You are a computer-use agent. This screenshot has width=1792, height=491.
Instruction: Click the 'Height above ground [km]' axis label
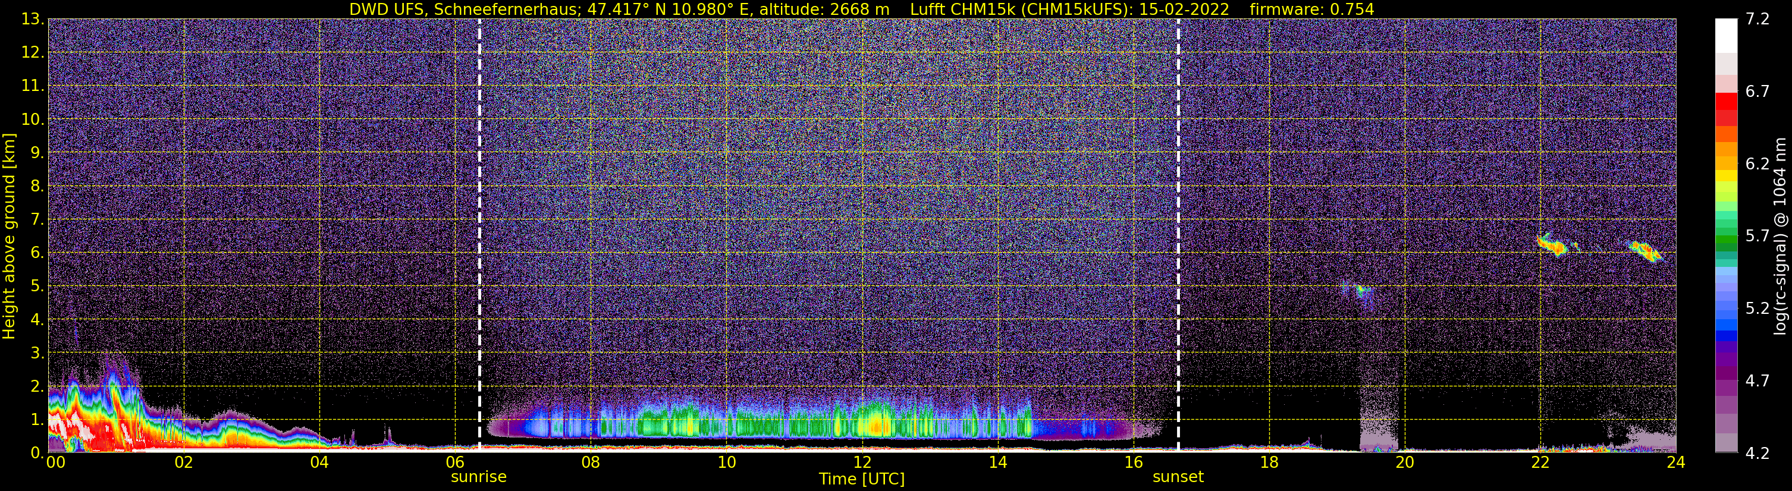(9, 236)
